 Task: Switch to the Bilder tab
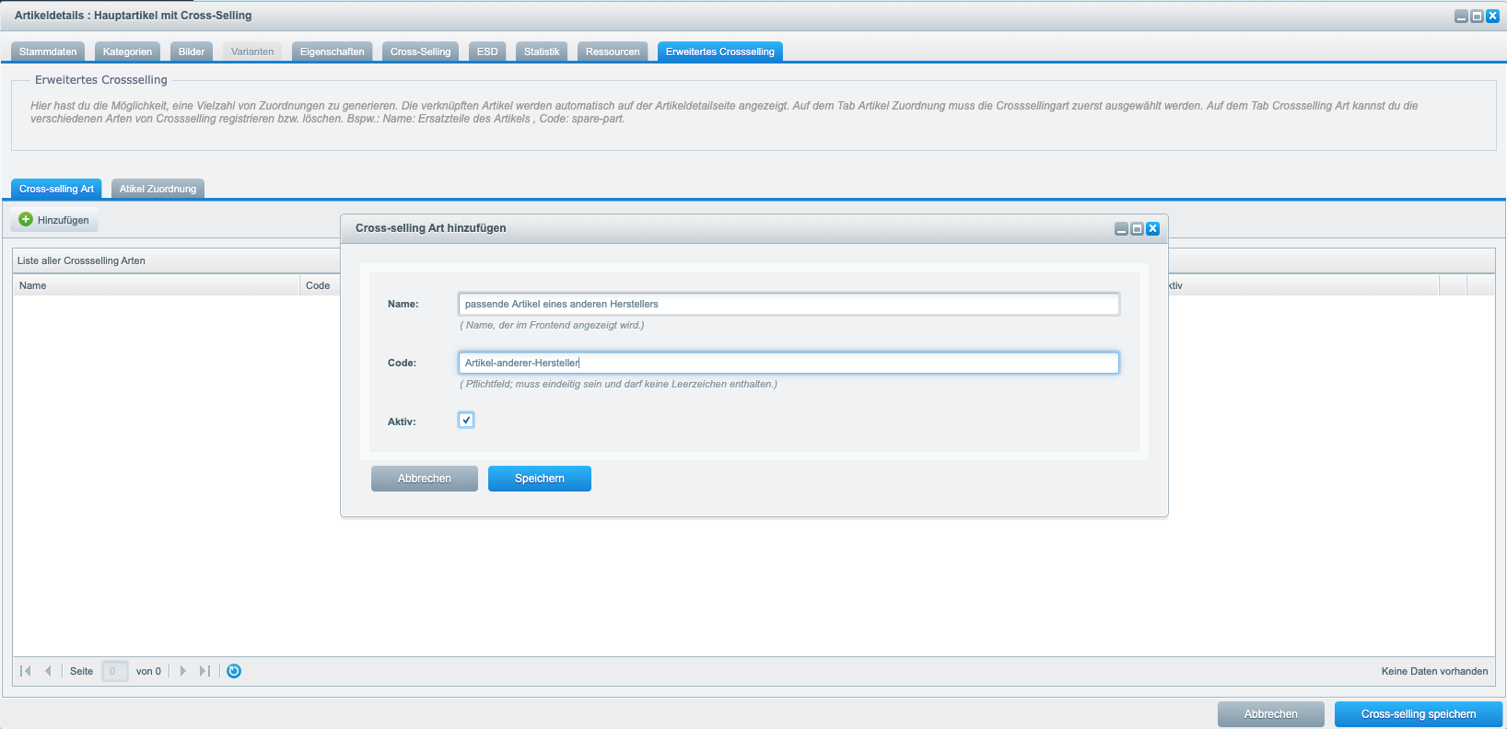(x=192, y=52)
